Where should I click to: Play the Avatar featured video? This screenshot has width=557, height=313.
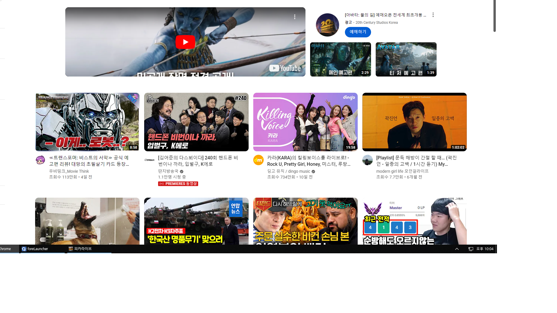tap(185, 42)
